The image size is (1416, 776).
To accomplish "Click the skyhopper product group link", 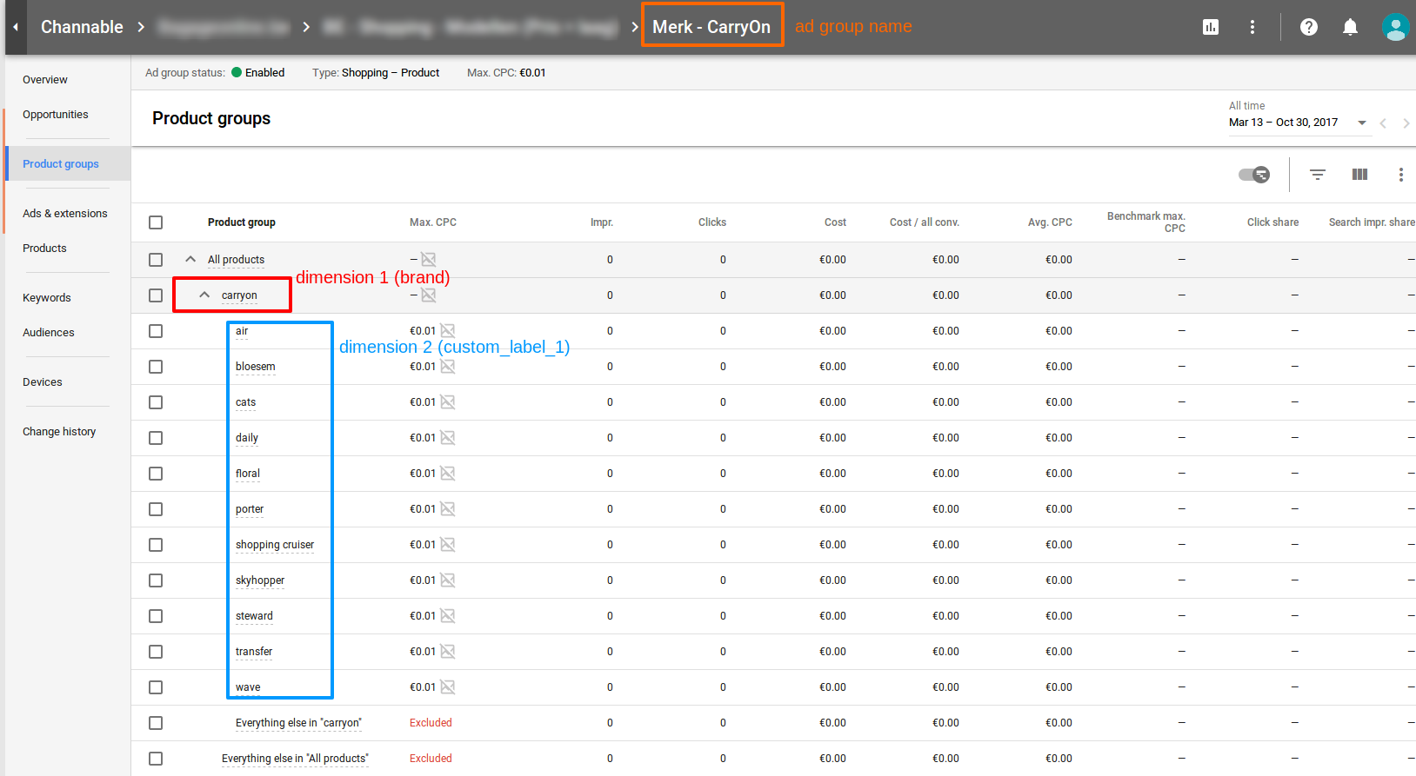I will click(x=260, y=580).
